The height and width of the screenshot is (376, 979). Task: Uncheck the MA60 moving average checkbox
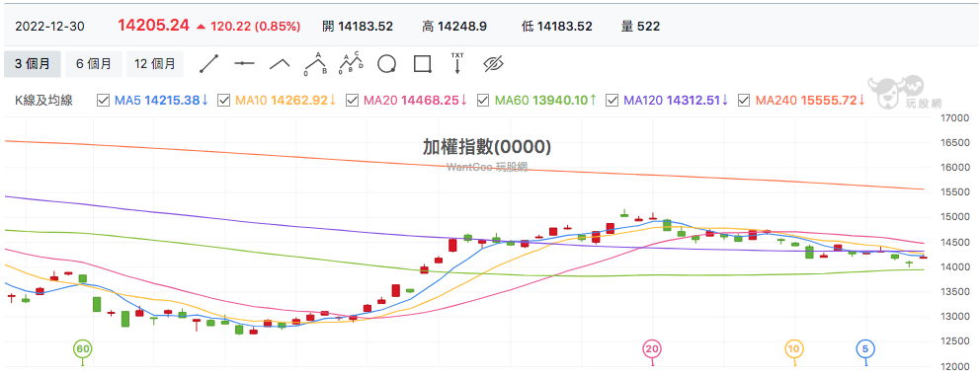tap(483, 100)
